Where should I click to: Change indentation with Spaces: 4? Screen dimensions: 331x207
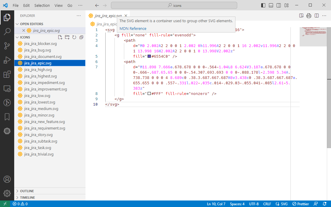click(x=237, y=204)
